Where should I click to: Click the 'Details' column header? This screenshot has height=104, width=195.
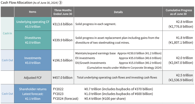[x=118, y=12]
